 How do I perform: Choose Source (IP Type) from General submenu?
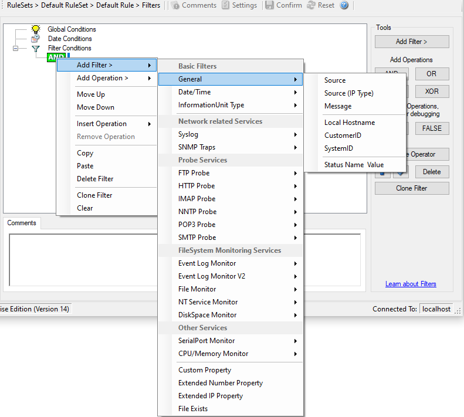pos(348,93)
